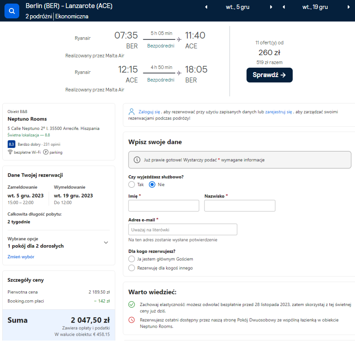The height and width of the screenshot is (341, 355).
Task: Click the 8.3 rating score badge
Action: (12, 144)
